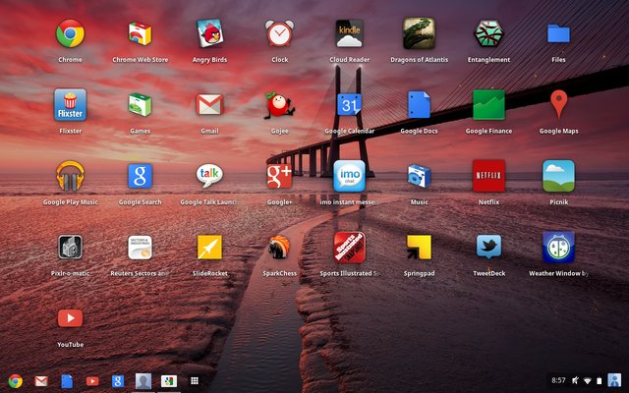The height and width of the screenshot is (393, 629).
Task: Launch SlideRocket
Action: coord(209,247)
